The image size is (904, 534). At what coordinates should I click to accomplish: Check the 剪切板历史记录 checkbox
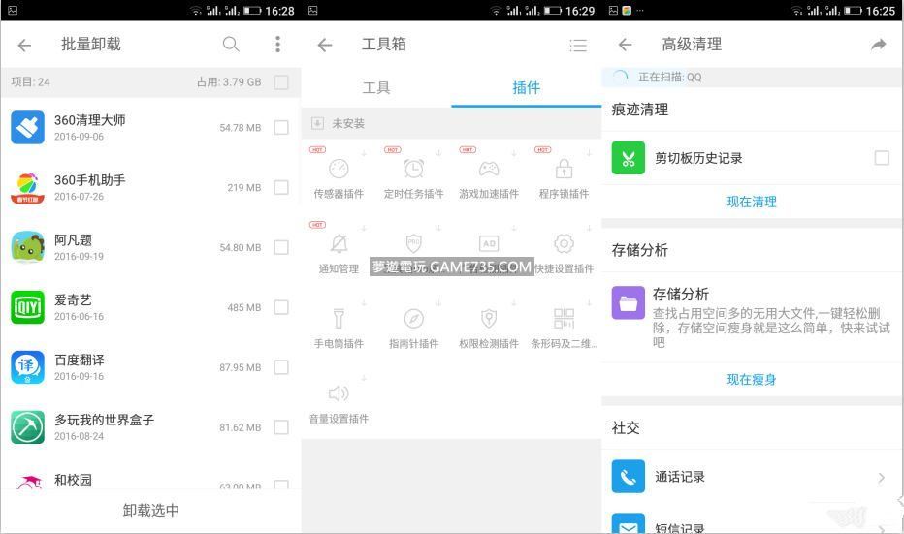[882, 158]
